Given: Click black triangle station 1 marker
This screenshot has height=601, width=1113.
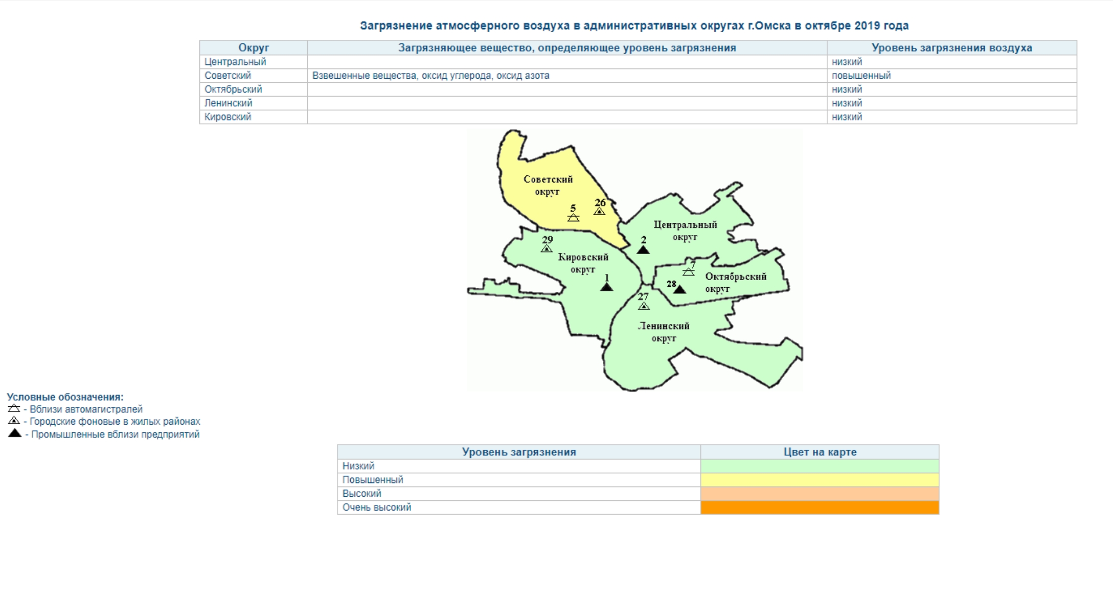Looking at the screenshot, I should tap(606, 287).
